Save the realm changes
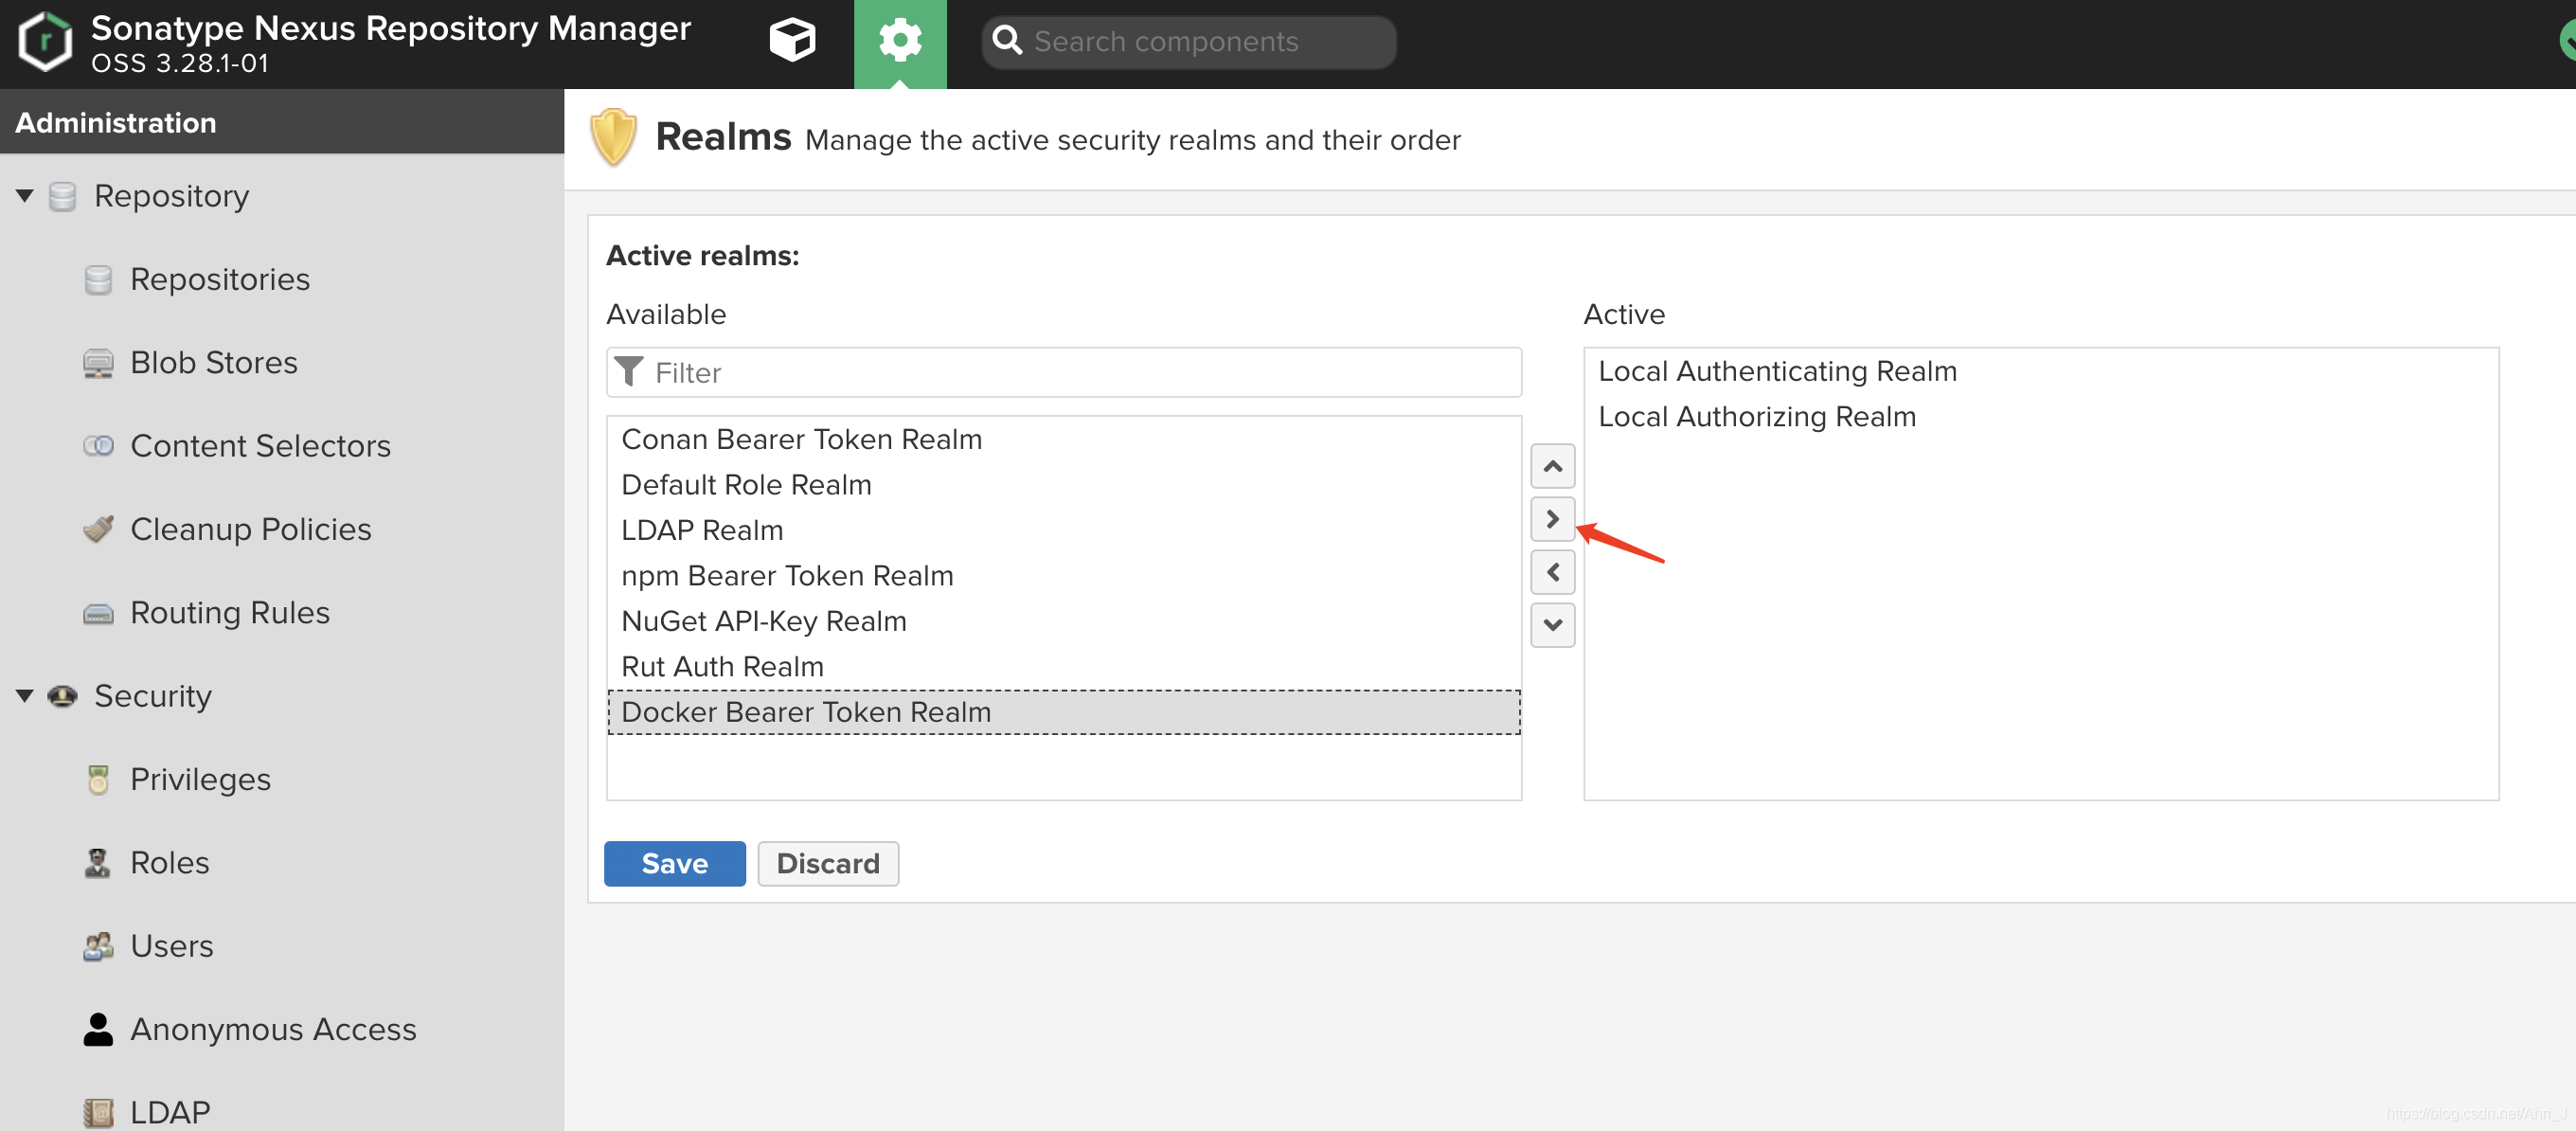 pos(674,863)
